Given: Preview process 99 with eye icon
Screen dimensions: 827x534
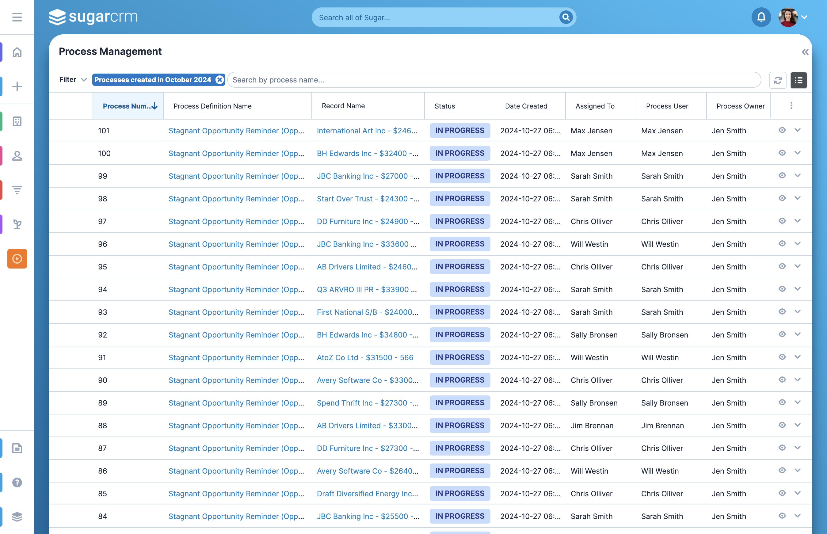Looking at the screenshot, I should pyautogui.click(x=782, y=175).
